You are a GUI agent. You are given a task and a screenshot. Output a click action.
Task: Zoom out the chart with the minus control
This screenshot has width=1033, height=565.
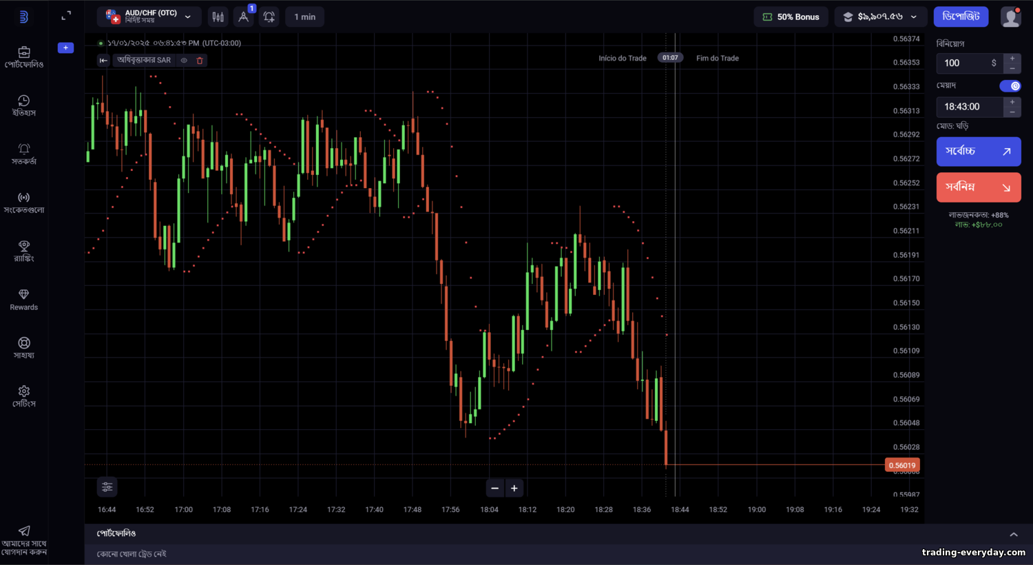[494, 489]
